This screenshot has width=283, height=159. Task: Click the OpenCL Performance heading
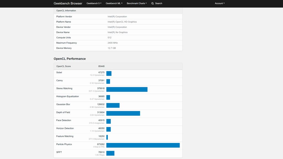[69, 59]
